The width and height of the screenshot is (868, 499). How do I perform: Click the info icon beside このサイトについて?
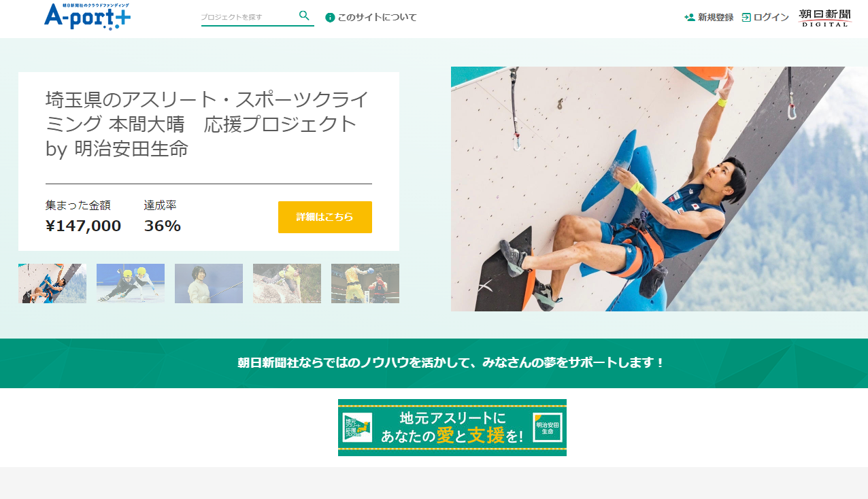click(330, 17)
